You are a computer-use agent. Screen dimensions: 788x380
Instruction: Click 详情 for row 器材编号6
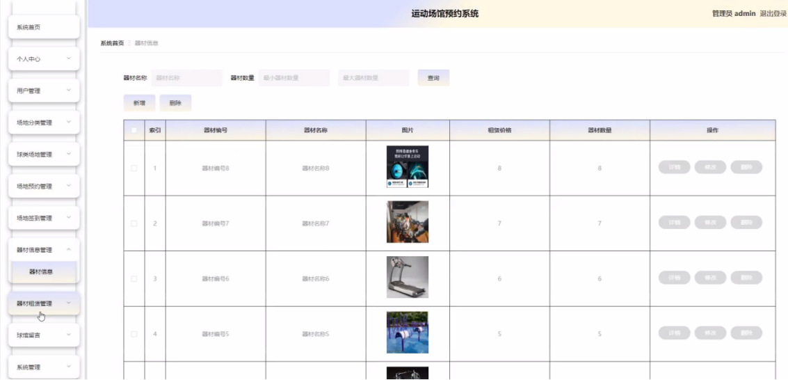(675, 278)
